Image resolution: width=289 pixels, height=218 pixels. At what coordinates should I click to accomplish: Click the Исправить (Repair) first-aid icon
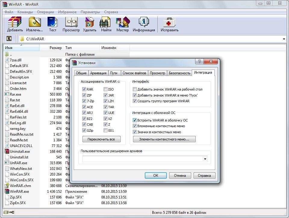point(169,23)
